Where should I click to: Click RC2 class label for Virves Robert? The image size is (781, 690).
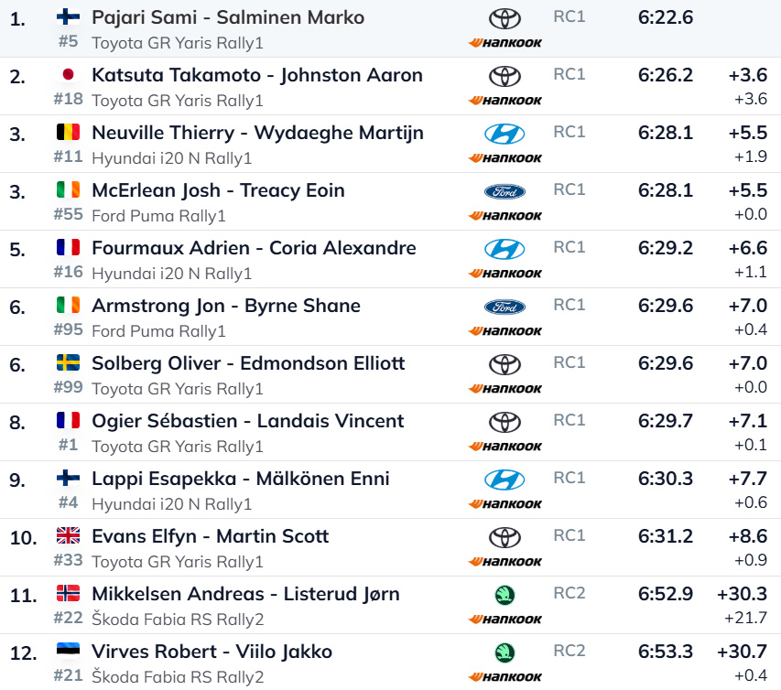click(569, 651)
